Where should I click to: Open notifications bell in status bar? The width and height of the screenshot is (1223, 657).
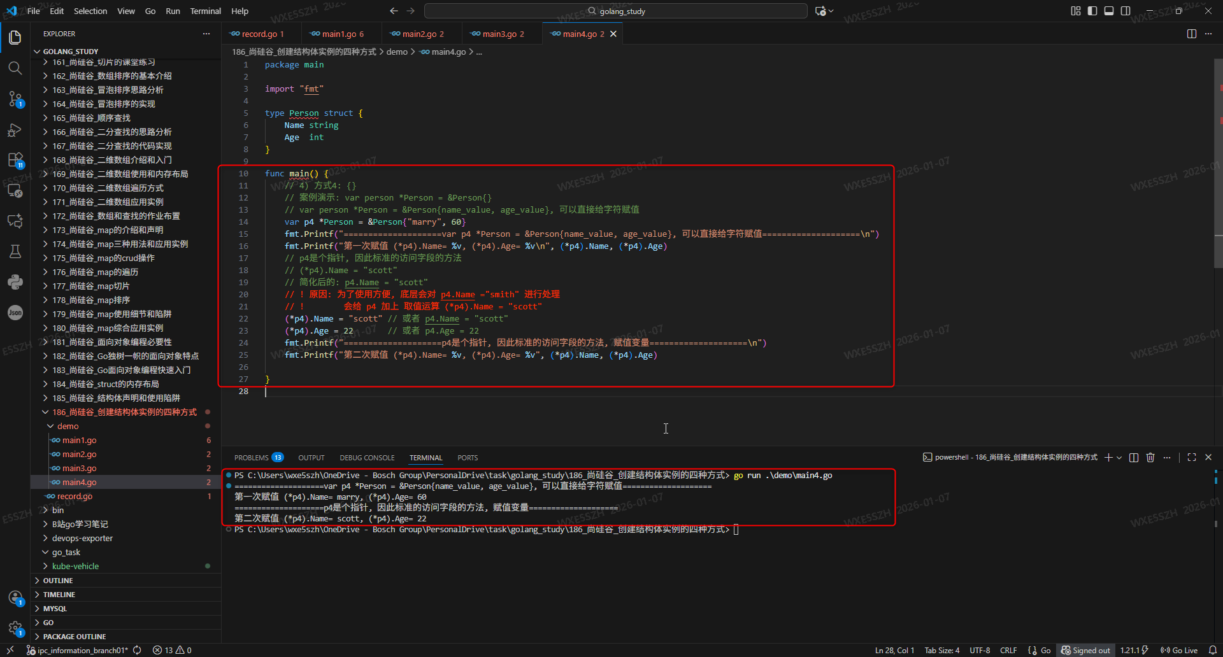[1213, 650]
